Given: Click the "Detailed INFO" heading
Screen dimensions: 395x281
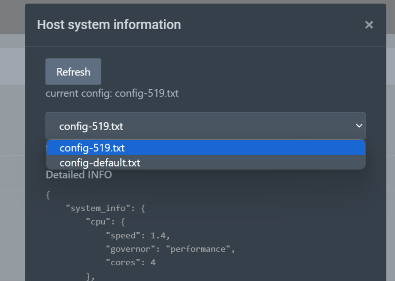Looking at the screenshot, I should click(79, 175).
